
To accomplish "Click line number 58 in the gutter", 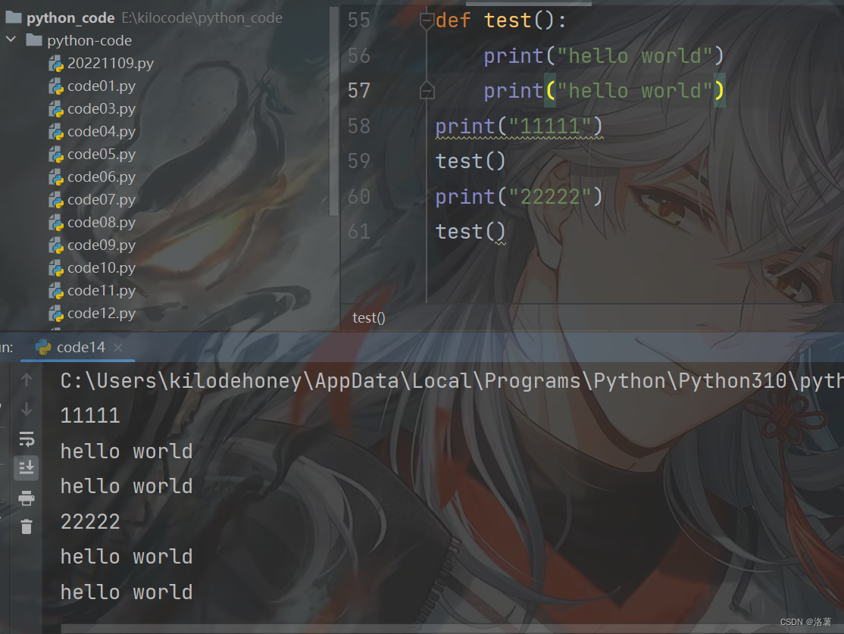I will [358, 126].
